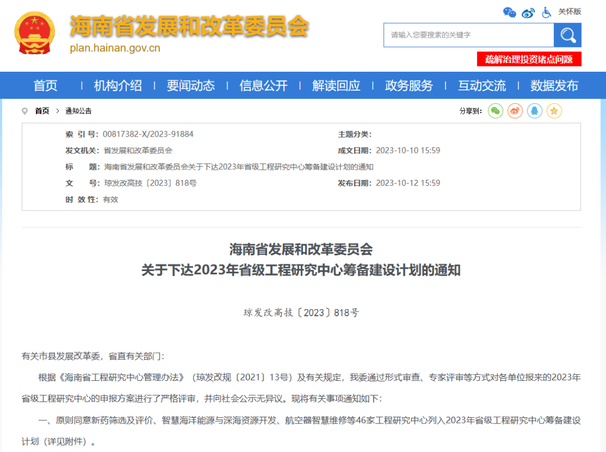Click the magnifier search button
This screenshot has width=606, height=452.
point(567,35)
